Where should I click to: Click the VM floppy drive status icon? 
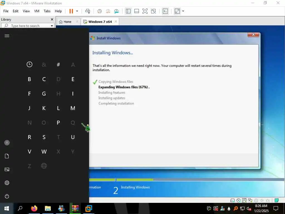pos(244,200)
